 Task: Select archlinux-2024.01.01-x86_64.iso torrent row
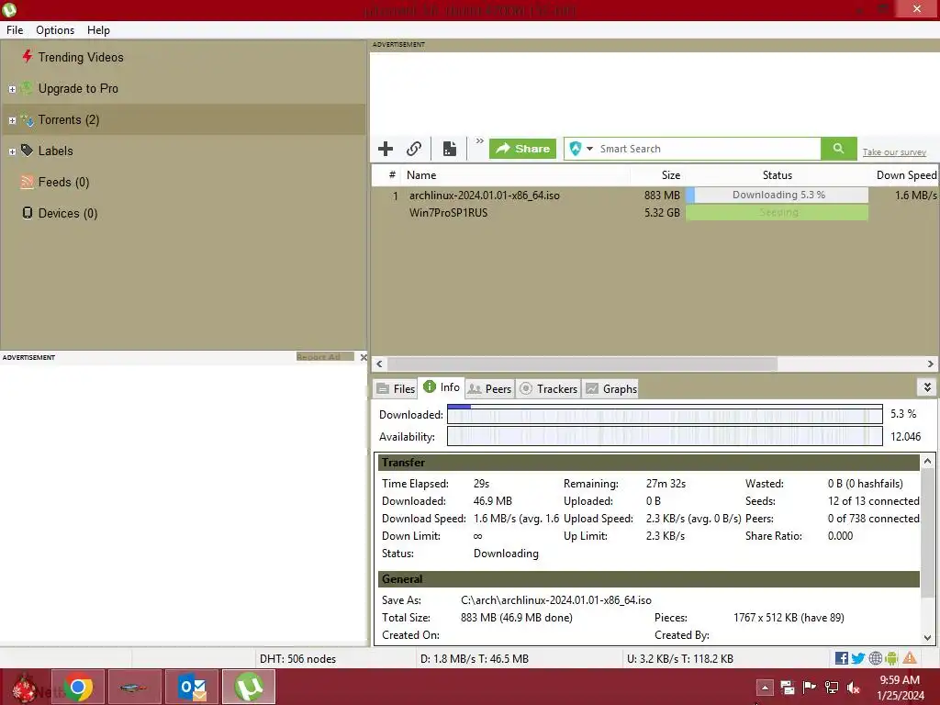[x=655, y=195]
